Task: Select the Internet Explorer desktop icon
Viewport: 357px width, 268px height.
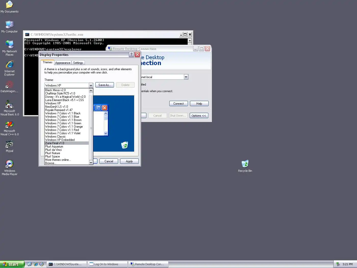Action: point(9,68)
